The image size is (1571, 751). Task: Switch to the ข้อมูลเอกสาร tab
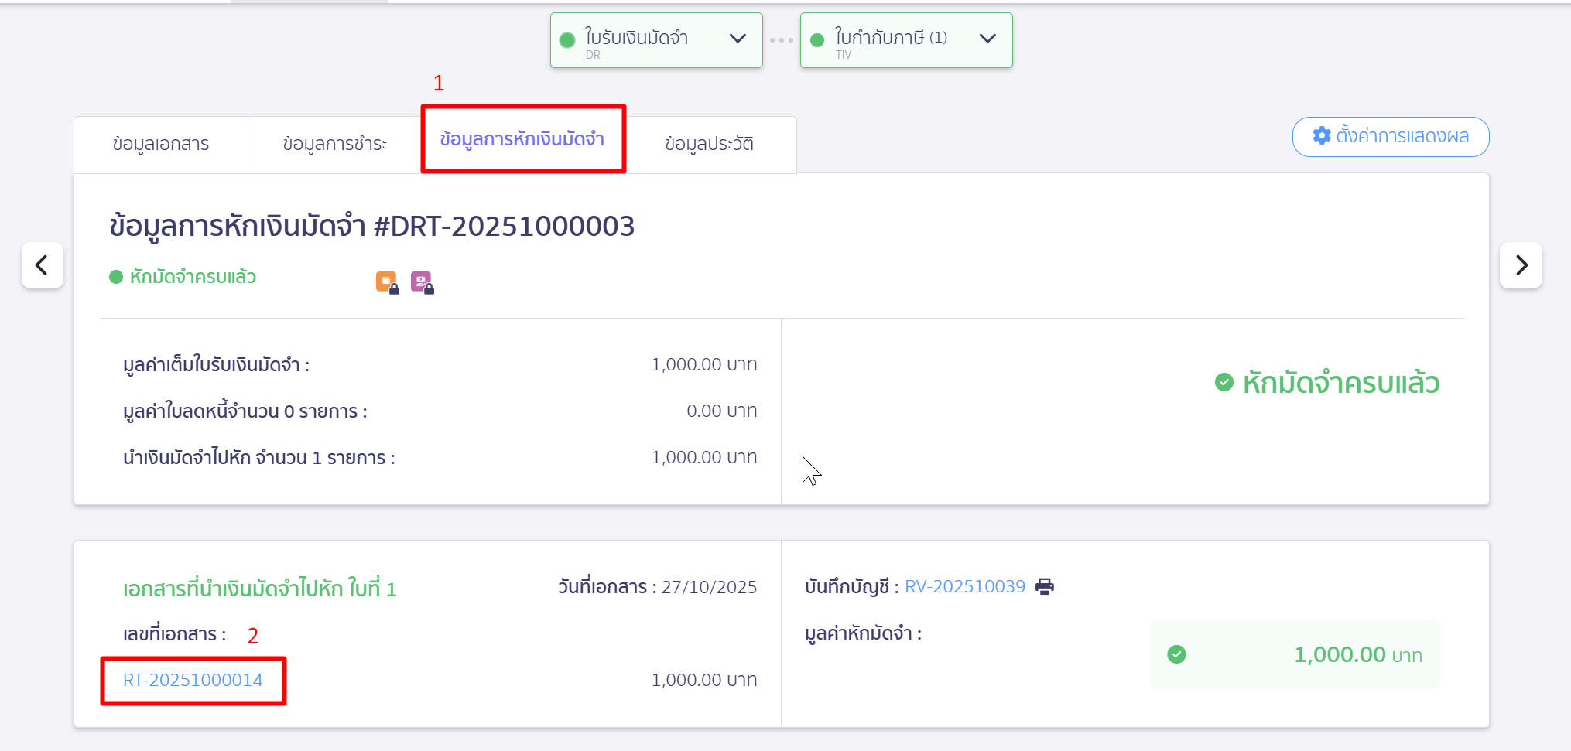click(x=161, y=145)
